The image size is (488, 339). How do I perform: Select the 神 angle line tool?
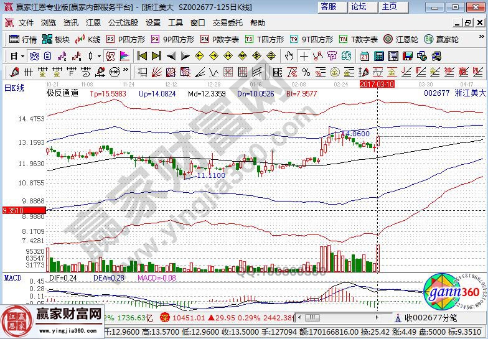[449, 72]
